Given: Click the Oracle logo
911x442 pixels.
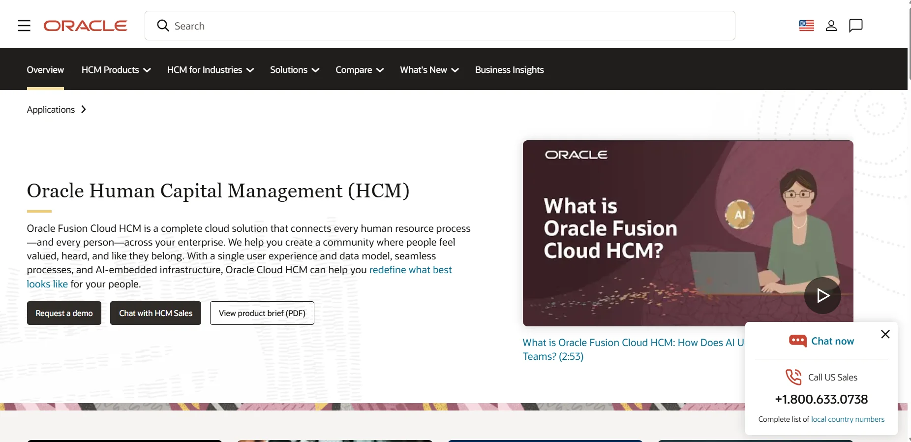Looking at the screenshot, I should coord(86,26).
